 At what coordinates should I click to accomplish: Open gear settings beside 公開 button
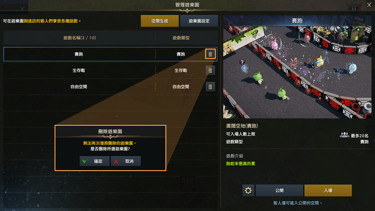pyautogui.click(x=248, y=191)
